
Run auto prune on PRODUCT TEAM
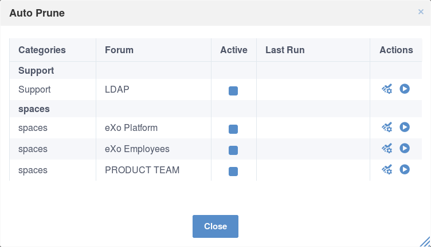pyautogui.click(x=405, y=169)
